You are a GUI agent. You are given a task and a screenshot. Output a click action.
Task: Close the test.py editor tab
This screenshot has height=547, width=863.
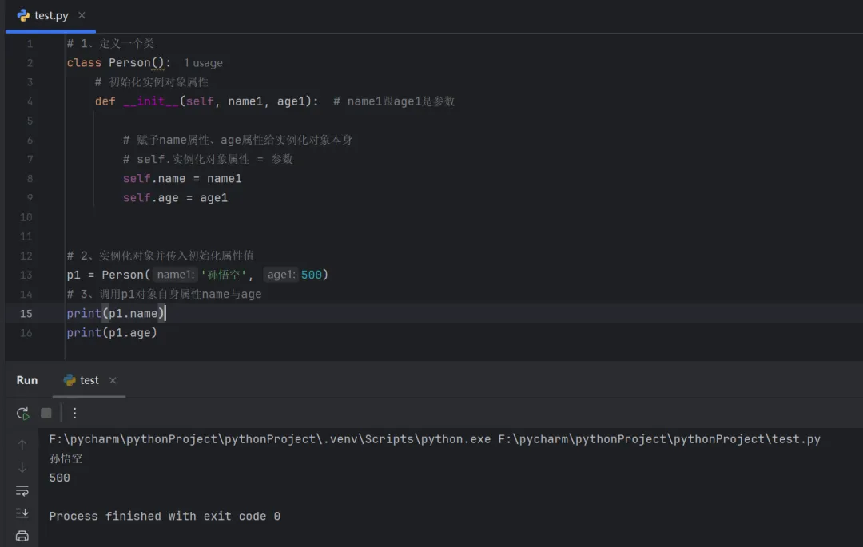82,15
